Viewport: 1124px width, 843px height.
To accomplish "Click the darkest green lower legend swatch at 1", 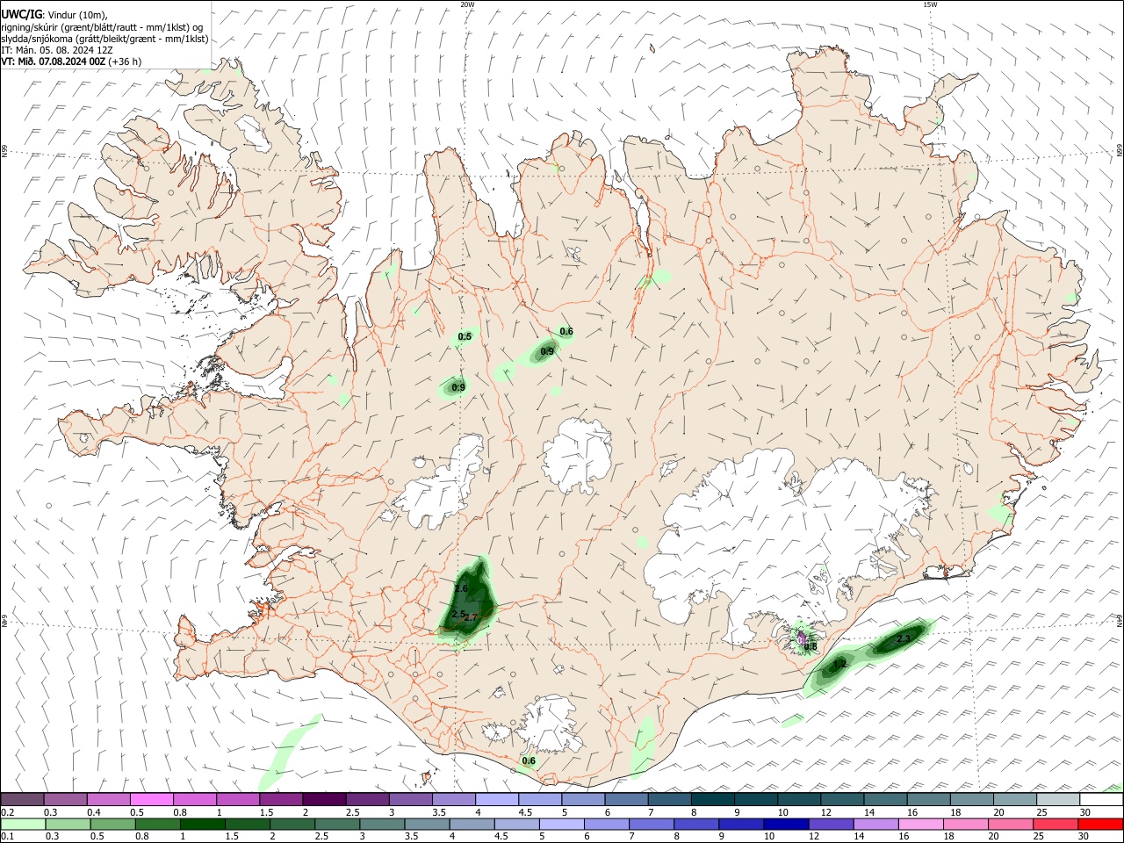I will coord(202,824).
